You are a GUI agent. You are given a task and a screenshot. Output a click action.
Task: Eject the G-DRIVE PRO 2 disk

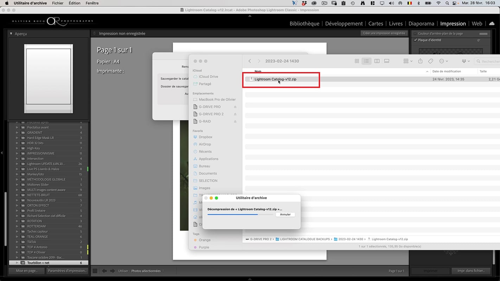pyautogui.click(x=235, y=114)
